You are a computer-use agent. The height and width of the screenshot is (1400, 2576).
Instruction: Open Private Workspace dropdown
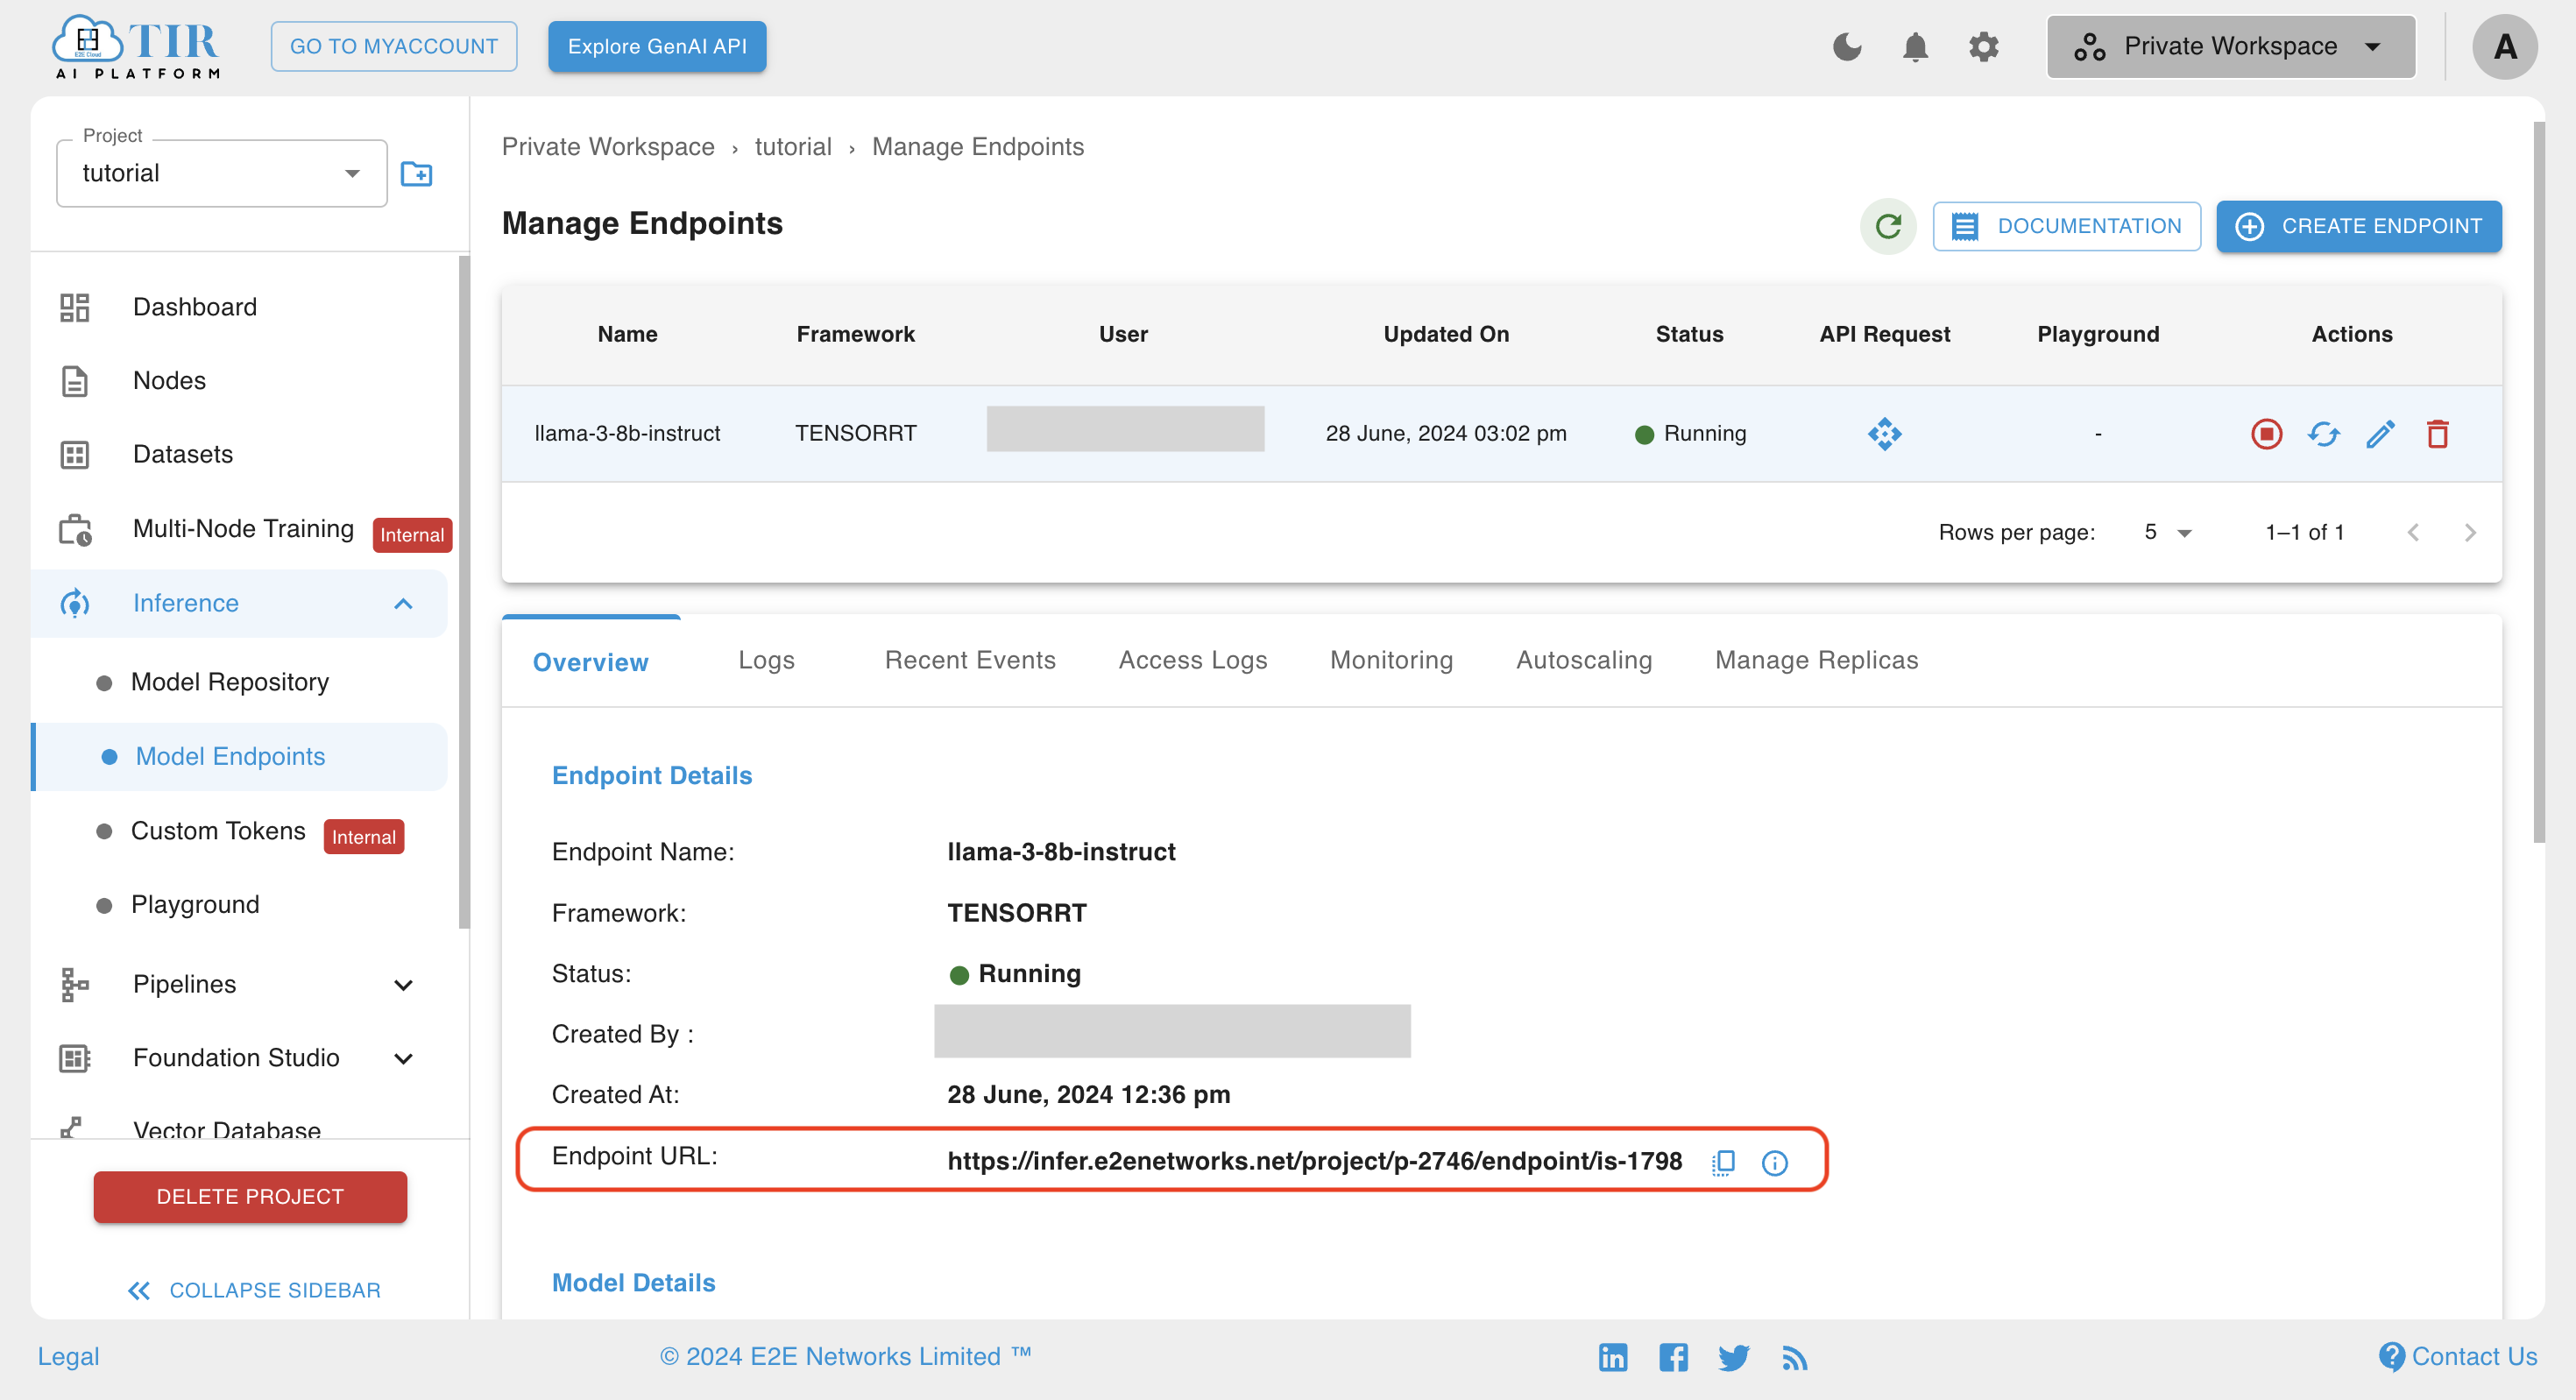point(2230,46)
